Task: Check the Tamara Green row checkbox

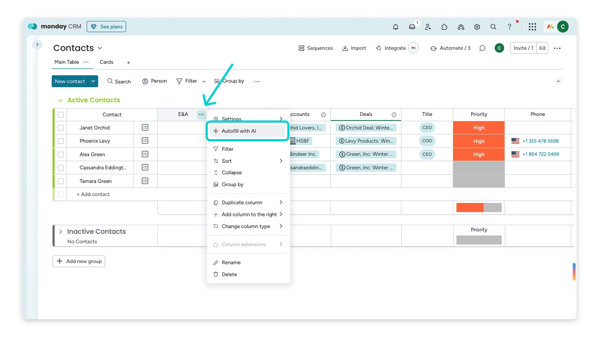Action: 61,181
